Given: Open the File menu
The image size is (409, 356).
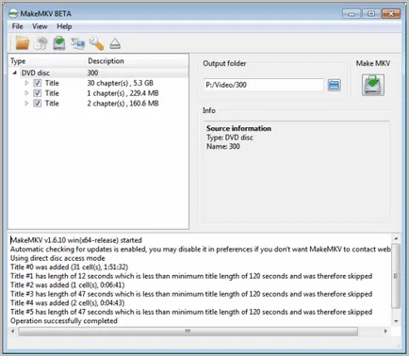Looking at the screenshot, I should pos(17,26).
